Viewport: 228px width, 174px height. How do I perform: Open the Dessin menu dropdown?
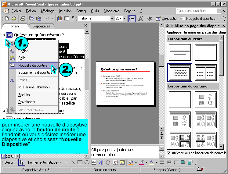tap(11, 162)
